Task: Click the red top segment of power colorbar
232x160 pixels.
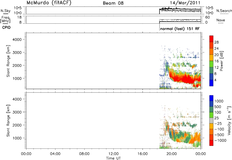Action: point(211,39)
